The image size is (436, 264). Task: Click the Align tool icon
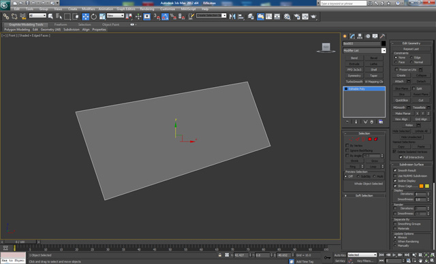coord(240,16)
